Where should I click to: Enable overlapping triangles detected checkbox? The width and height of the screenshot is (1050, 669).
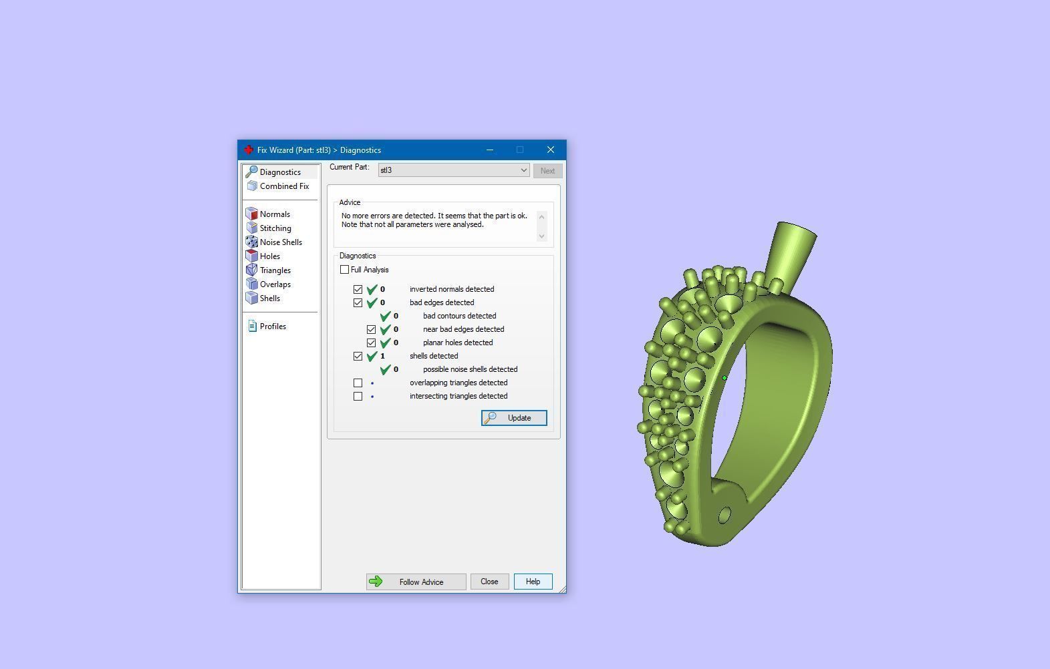pyautogui.click(x=358, y=383)
